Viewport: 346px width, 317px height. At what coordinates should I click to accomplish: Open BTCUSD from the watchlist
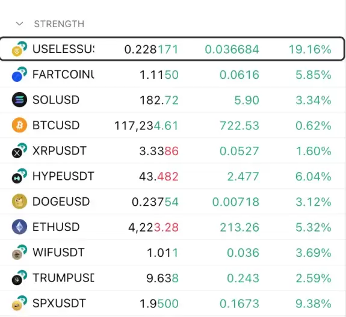[x=173, y=125]
